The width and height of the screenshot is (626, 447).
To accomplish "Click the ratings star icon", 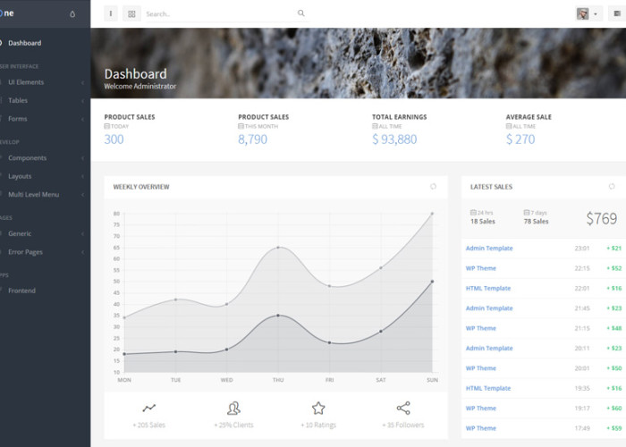I will point(318,408).
